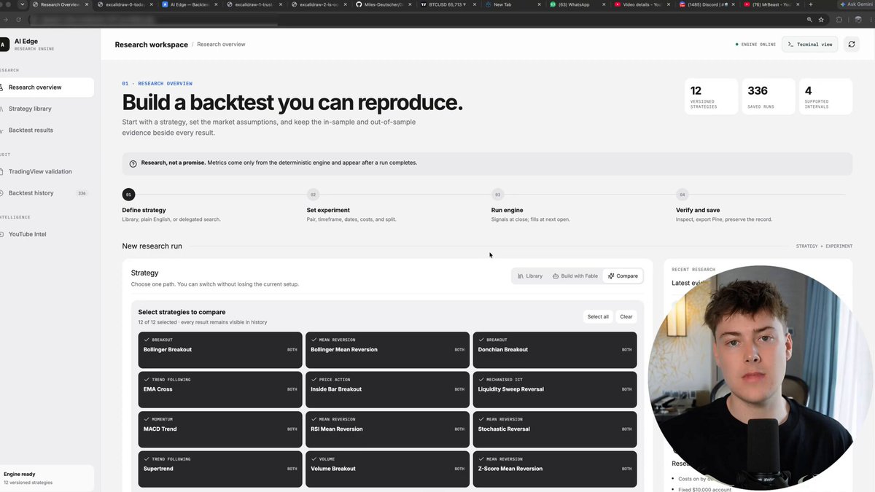
Task: Click the document icon beside TradingView validation
Action: tap(2, 172)
